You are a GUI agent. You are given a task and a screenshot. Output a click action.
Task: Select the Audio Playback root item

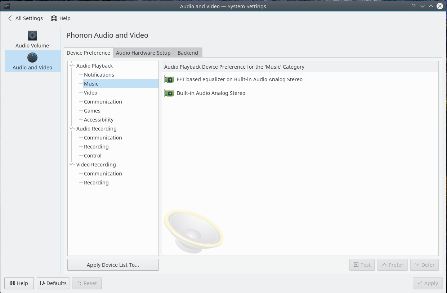(95, 66)
